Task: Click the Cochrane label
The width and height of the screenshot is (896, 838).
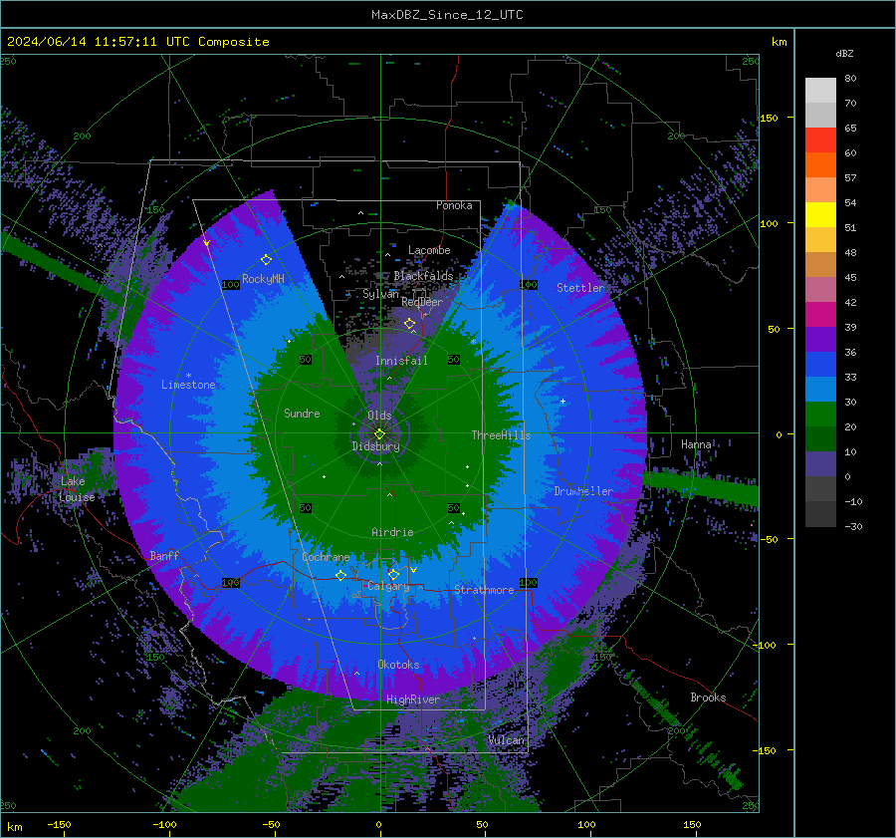Action: 326,557
